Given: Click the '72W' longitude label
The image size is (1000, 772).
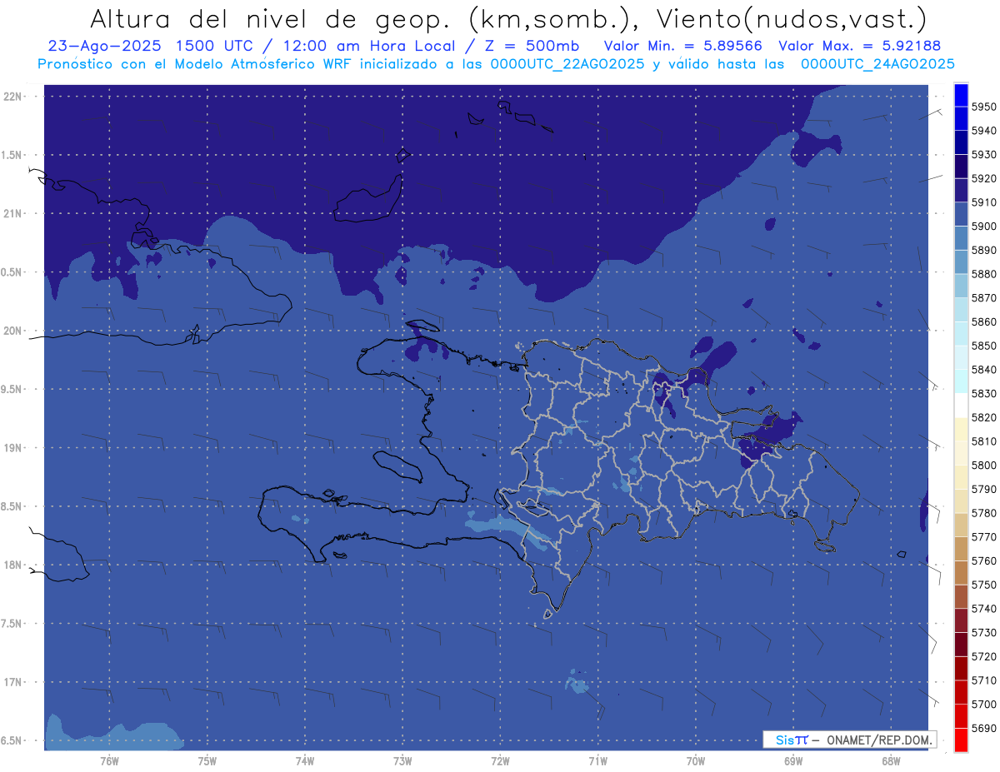Looking at the screenshot, I should [500, 761].
